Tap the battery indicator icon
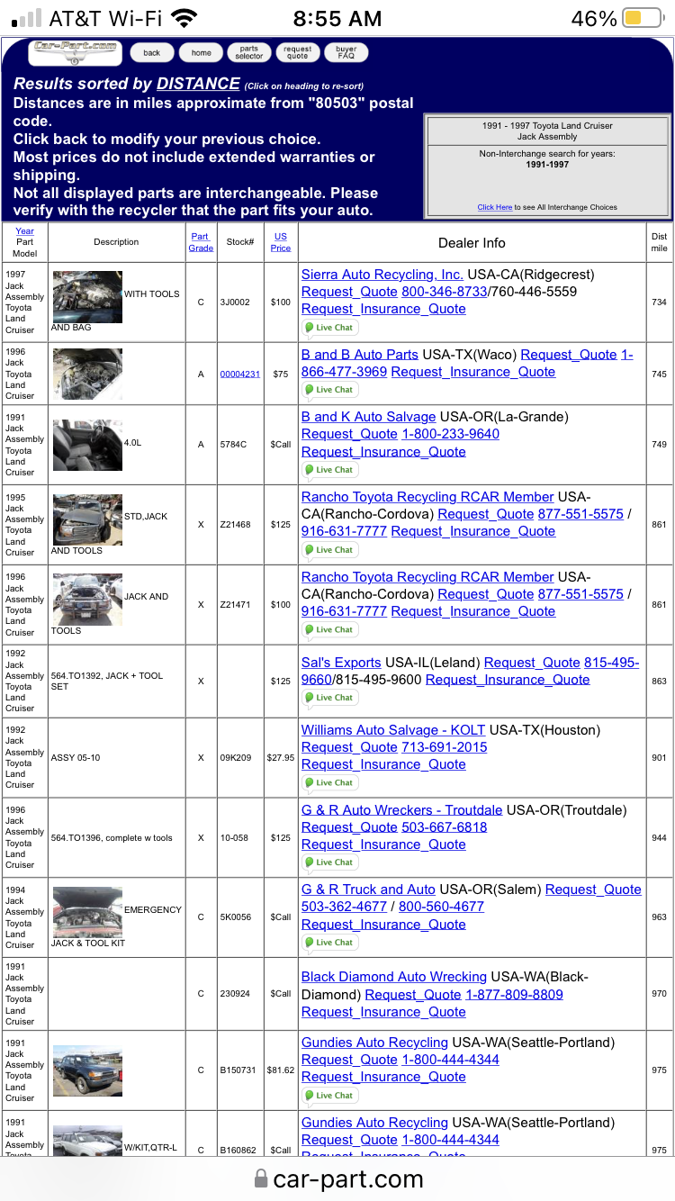This screenshot has height=1201, width=675. 643,18
